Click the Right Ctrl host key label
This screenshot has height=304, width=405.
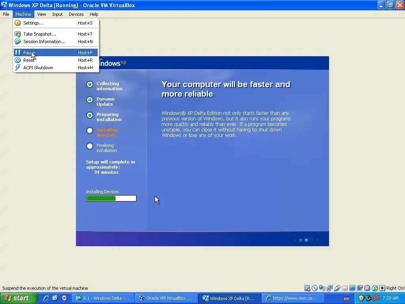coord(395,288)
